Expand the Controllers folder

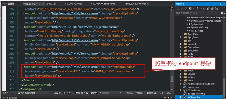(x=181, y=47)
